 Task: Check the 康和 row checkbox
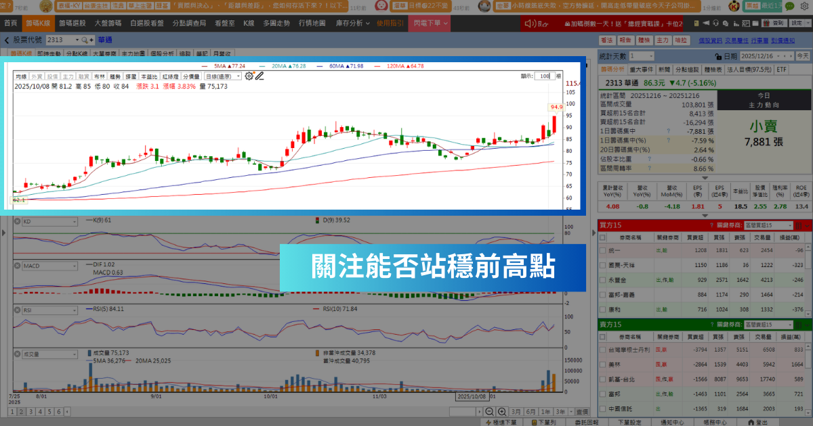603,310
